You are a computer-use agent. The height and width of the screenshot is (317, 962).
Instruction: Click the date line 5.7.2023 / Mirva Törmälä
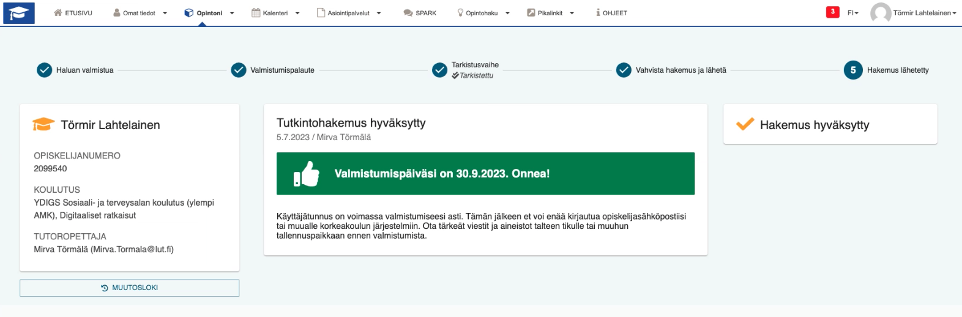(x=324, y=137)
